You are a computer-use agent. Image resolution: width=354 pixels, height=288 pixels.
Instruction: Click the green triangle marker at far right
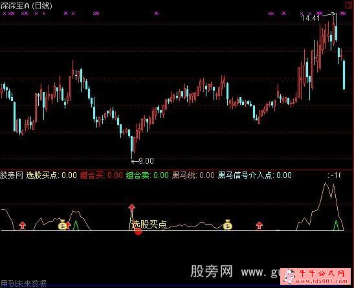click(336, 225)
